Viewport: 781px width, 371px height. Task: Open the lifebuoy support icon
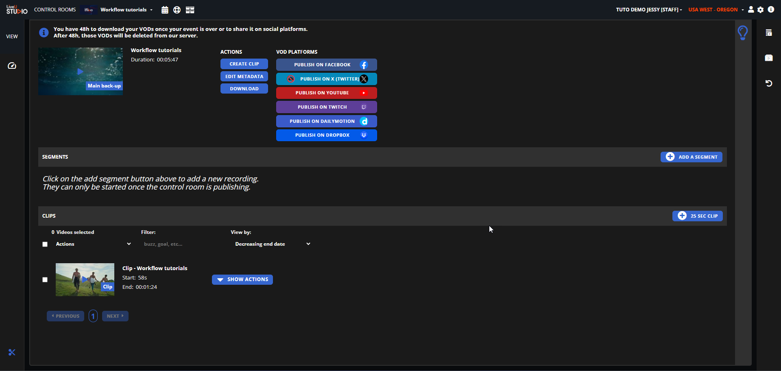click(177, 10)
